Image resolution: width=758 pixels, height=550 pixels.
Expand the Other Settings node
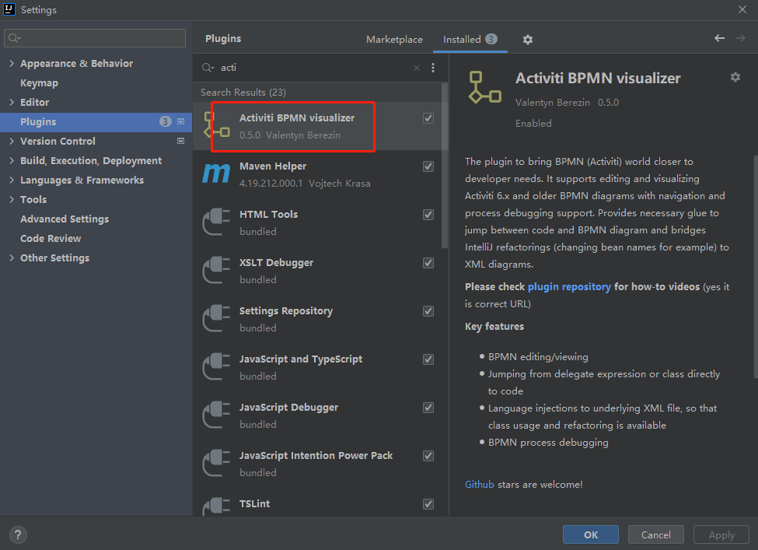tap(12, 257)
